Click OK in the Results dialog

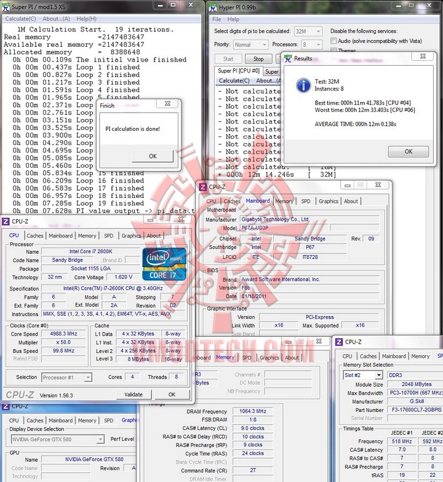tap(409, 151)
